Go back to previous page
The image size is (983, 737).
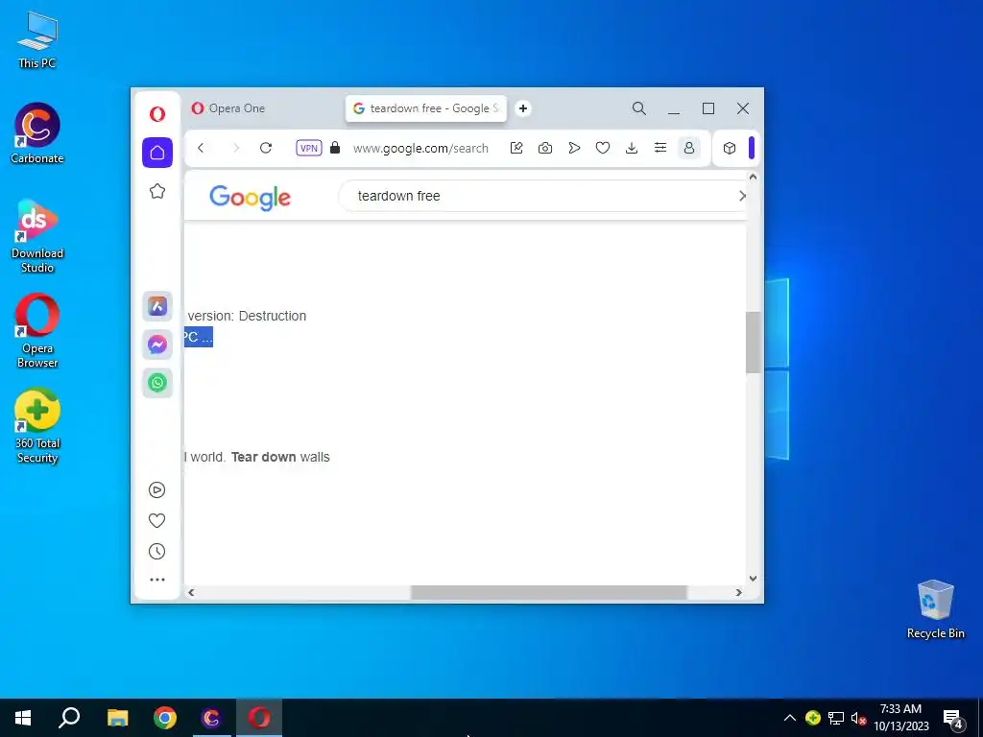pyautogui.click(x=201, y=148)
